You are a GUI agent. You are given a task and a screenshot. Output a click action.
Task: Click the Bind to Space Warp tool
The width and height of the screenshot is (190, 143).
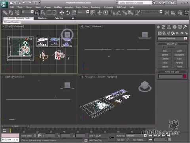(17, 13)
